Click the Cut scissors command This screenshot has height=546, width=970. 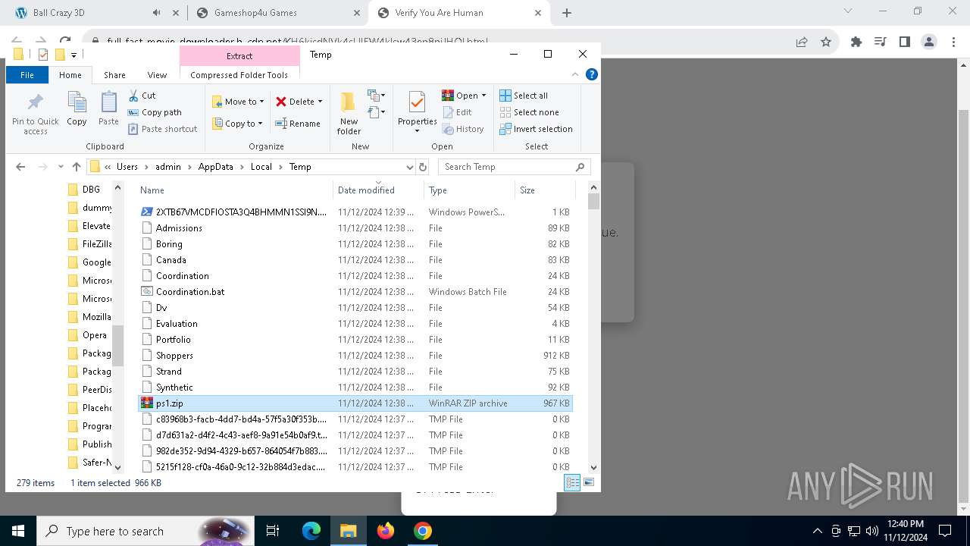point(142,96)
